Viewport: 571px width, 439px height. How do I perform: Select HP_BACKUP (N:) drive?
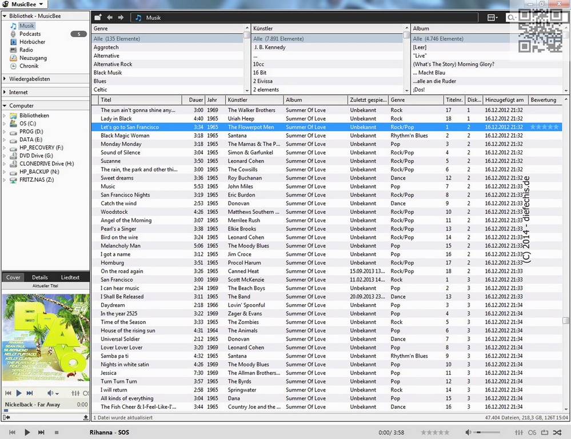pos(39,171)
